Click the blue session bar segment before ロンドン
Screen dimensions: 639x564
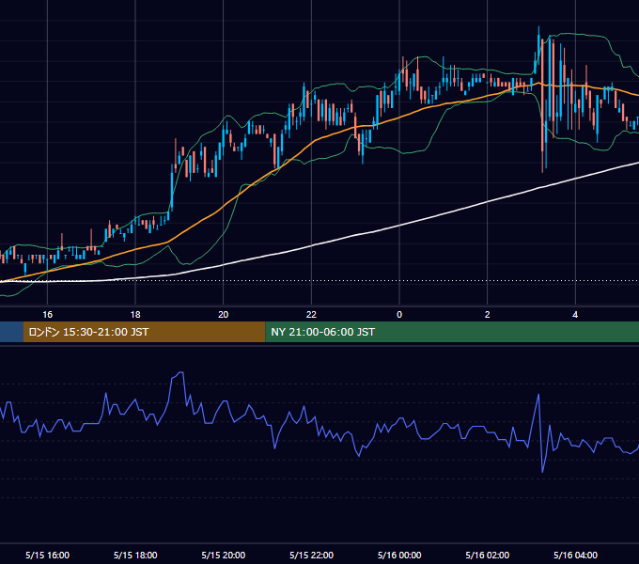pos(11,332)
